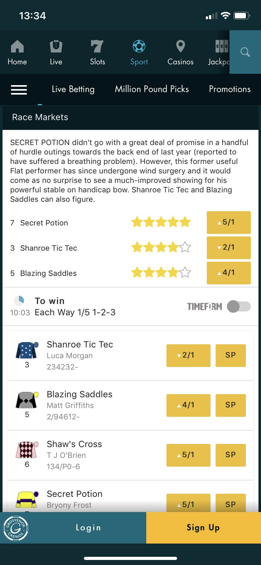The image size is (261, 565).
Task: Click the race progress pie indicator near 10:03
Action: pos(20,301)
